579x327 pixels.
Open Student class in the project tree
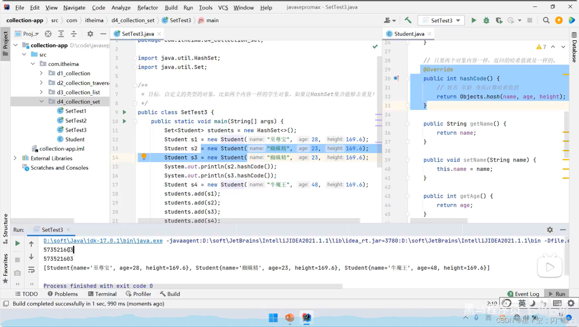[75, 139]
